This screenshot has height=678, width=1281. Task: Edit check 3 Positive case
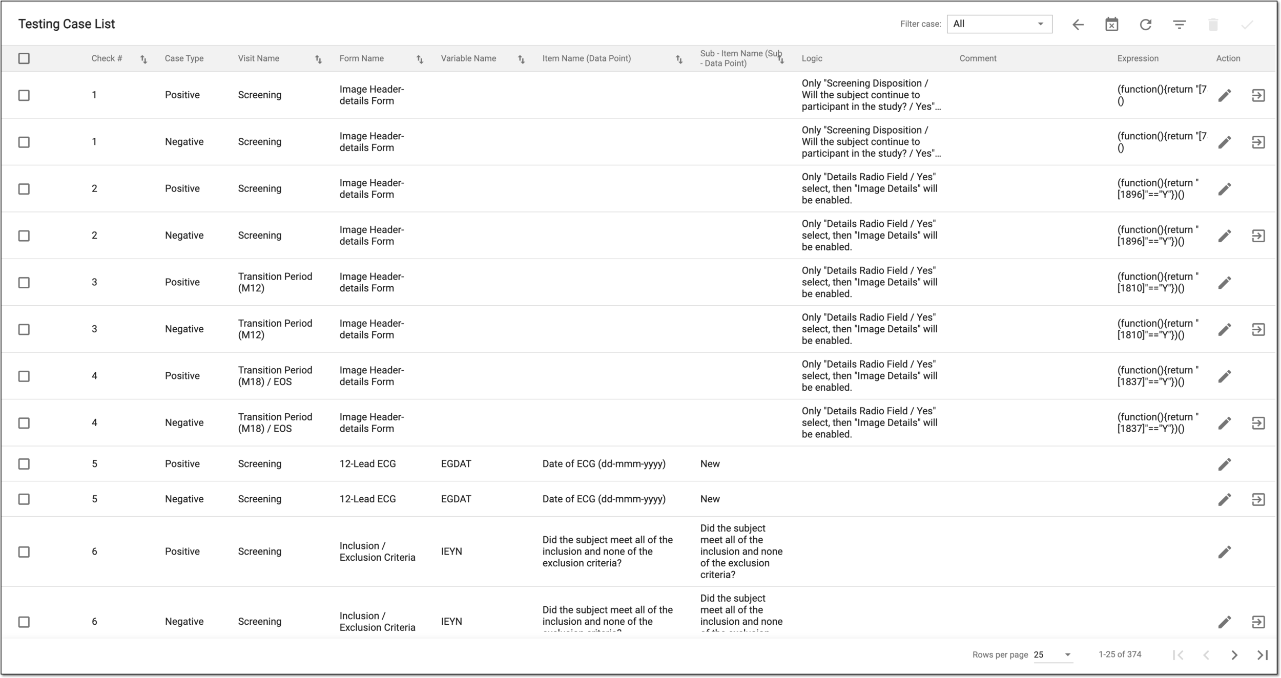pyautogui.click(x=1225, y=283)
